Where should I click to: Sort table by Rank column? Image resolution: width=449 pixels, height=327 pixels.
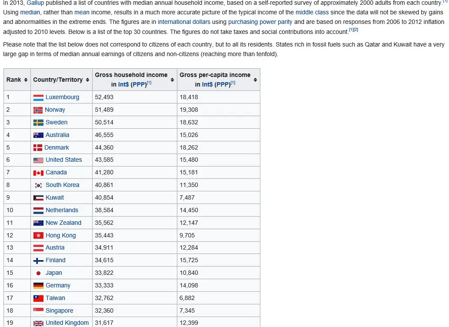pos(26,80)
